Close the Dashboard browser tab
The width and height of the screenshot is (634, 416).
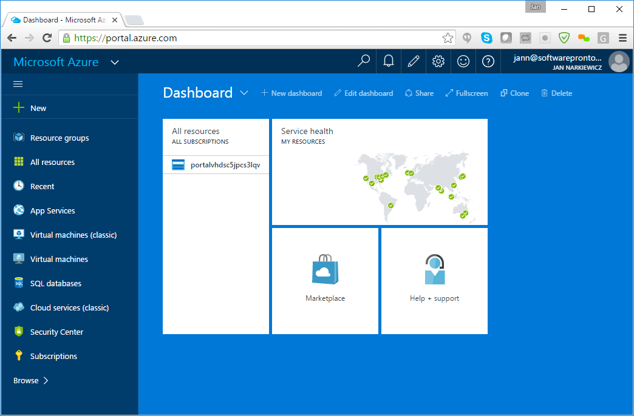pos(114,20)
